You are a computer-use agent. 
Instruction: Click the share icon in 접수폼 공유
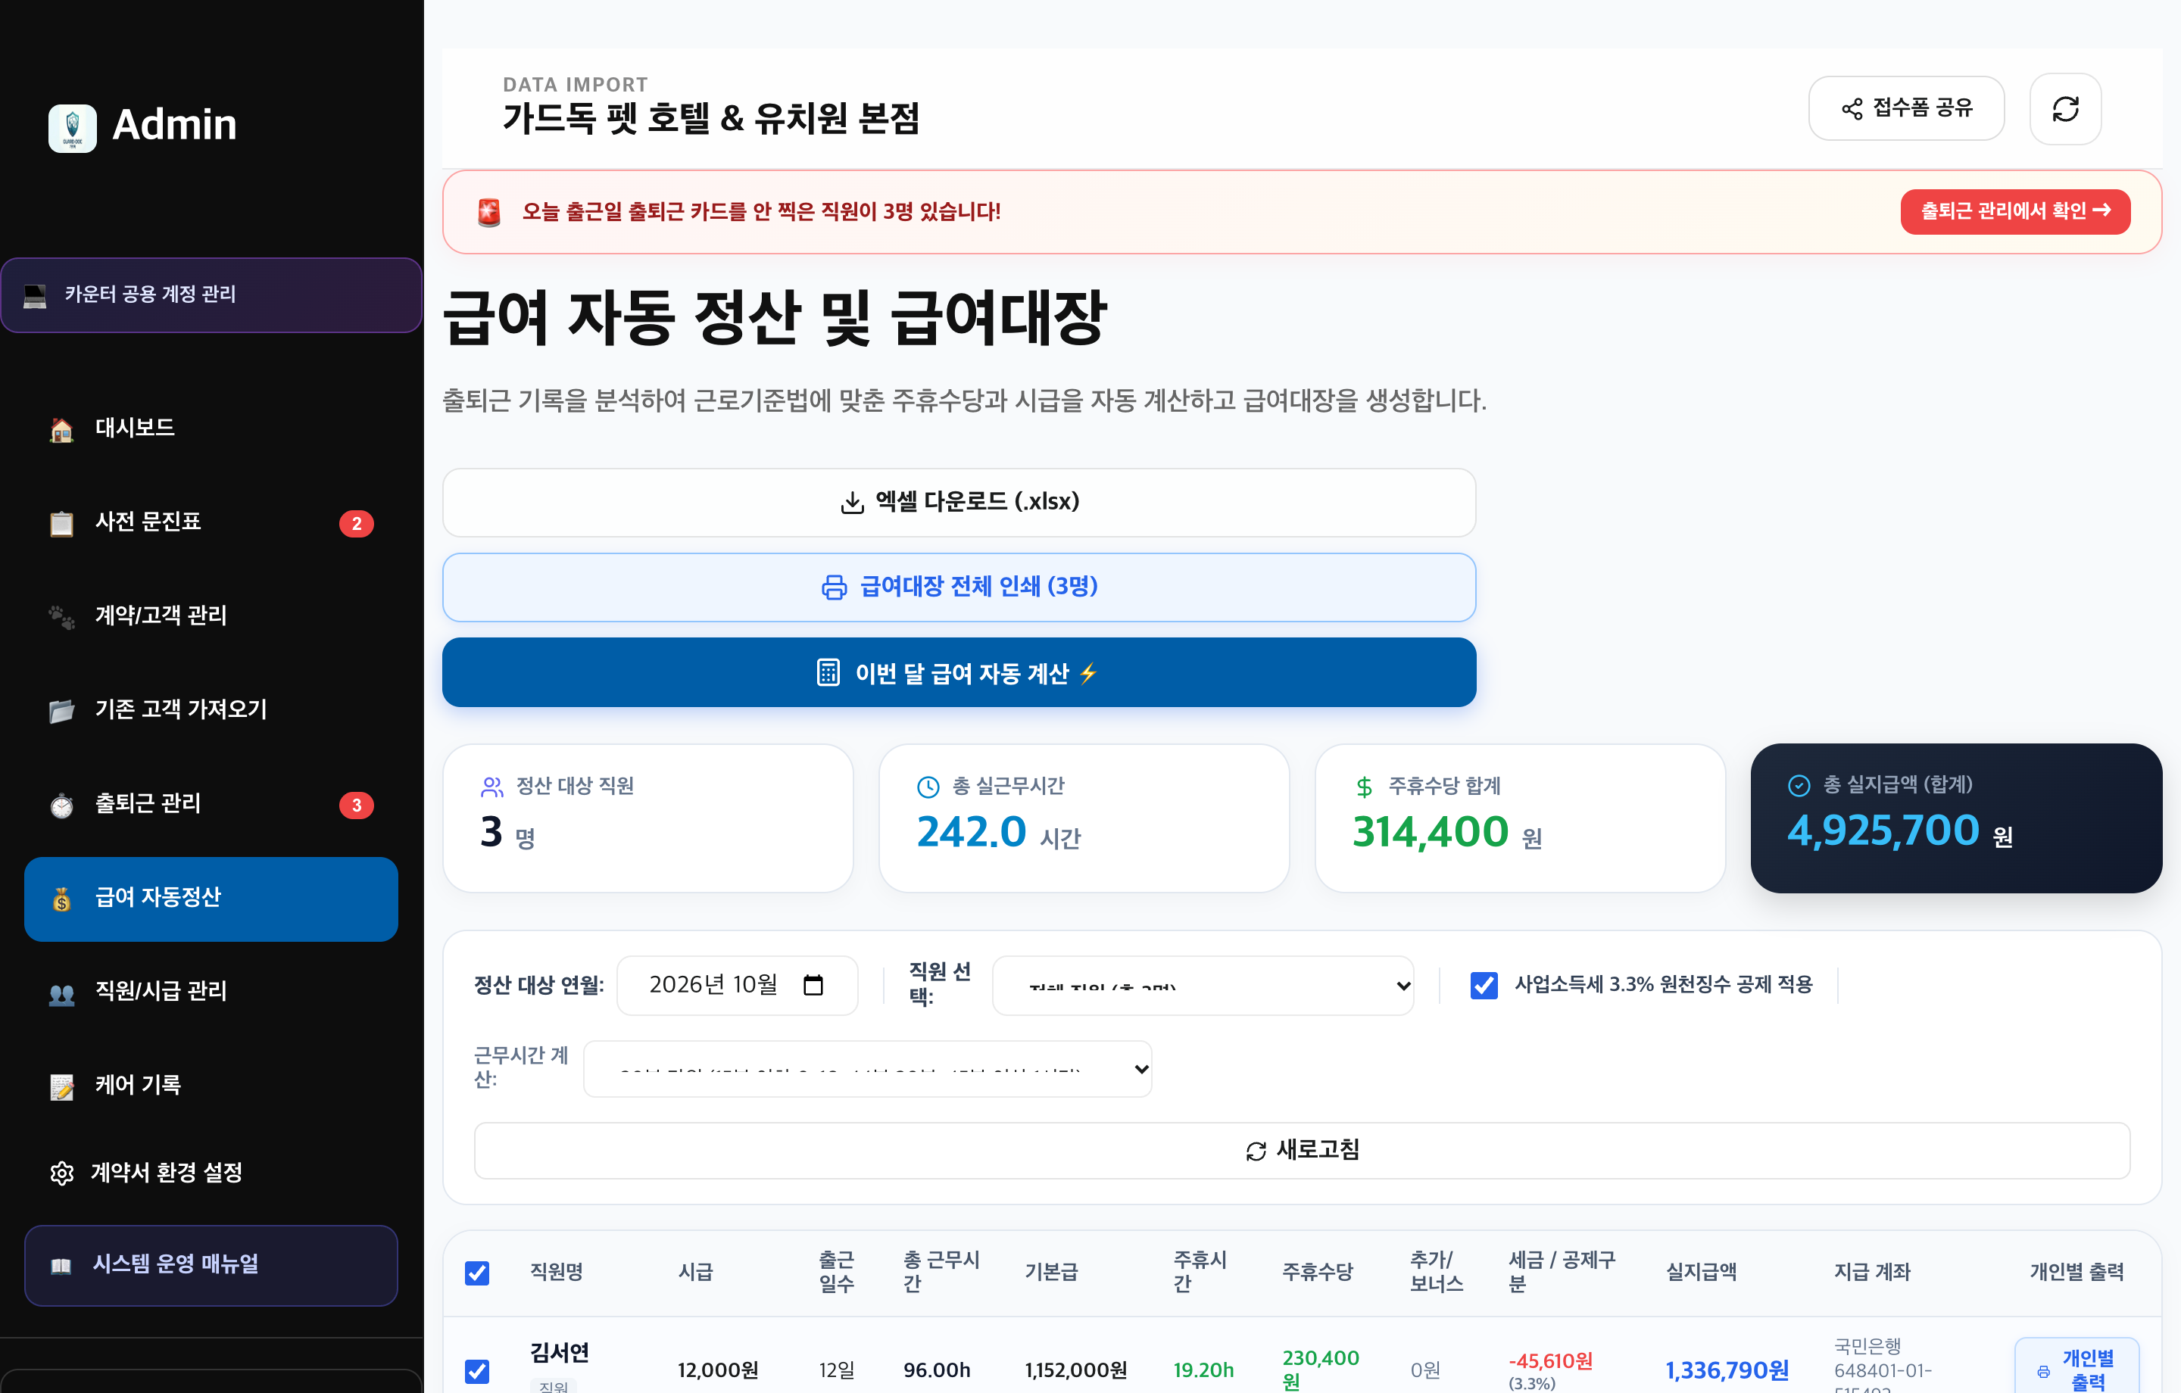(x=1852, y=109)
